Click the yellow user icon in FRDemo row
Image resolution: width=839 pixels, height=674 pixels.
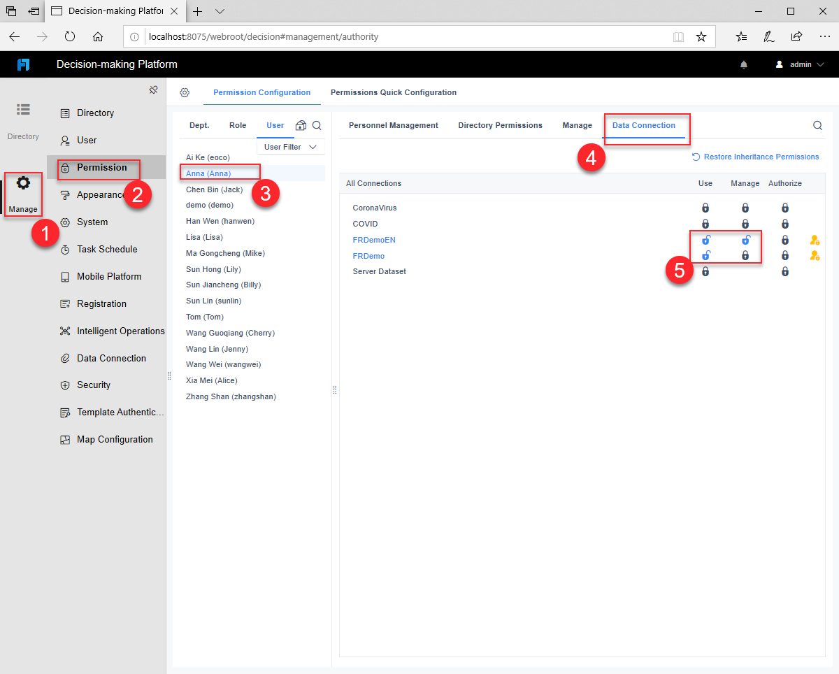click(x=815, y=256)
